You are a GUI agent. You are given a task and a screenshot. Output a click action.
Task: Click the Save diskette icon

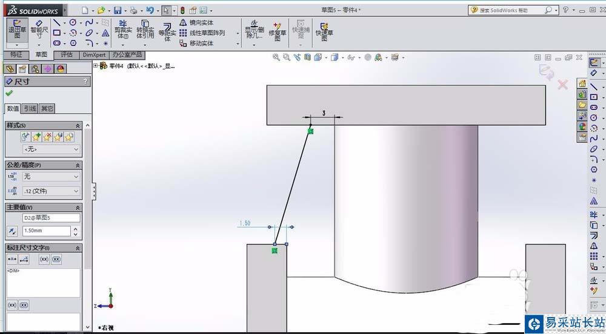click(x=118, y=10)
